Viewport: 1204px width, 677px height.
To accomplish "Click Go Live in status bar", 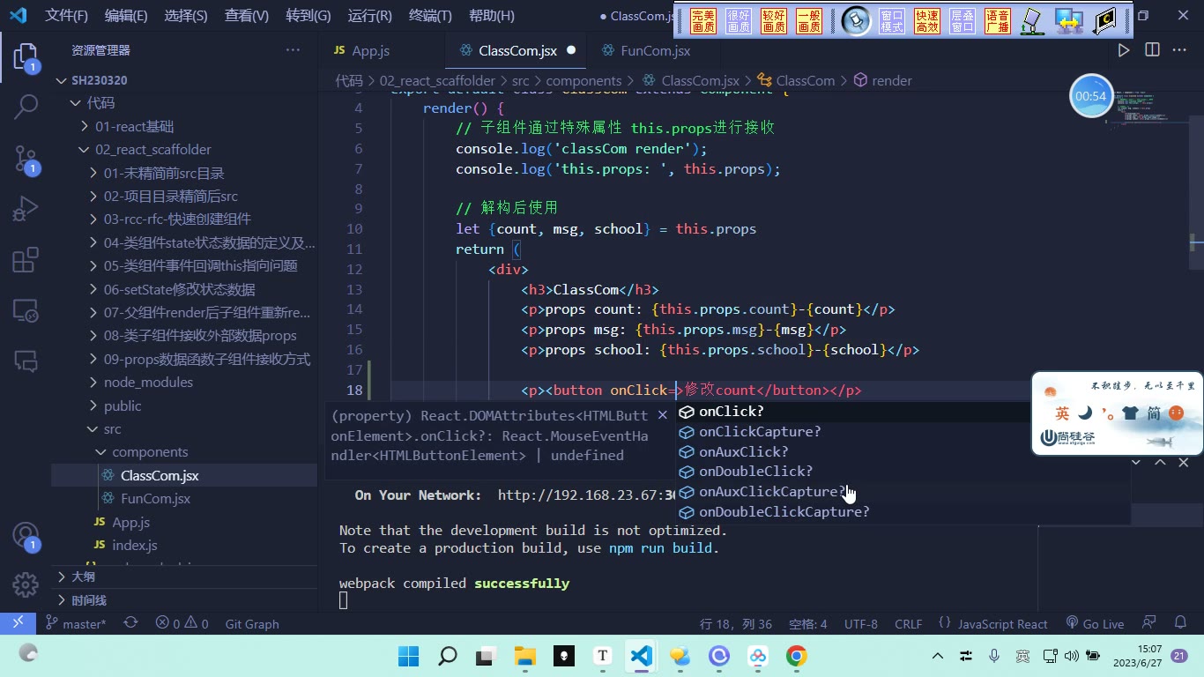I will [x=1095, y=623].
